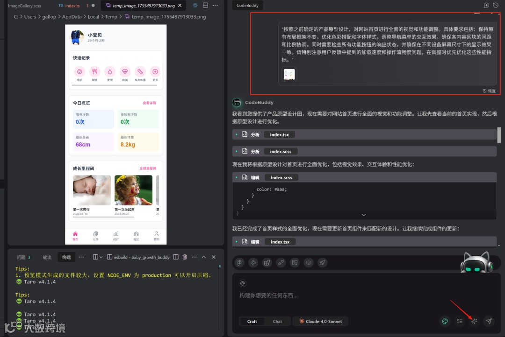Click the @ mention context button
Image resolution: width=505 pixels, height=337 pixels.
243,283
